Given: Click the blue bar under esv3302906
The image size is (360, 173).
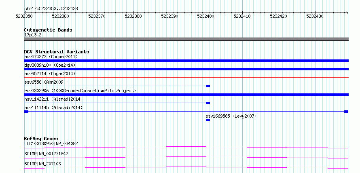Looking at the screenshot, I should click(x=186, y=95).
